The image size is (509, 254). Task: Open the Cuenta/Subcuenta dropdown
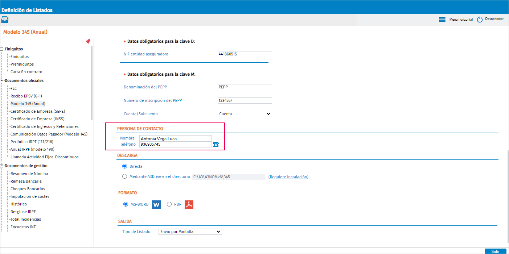(245, 114)
